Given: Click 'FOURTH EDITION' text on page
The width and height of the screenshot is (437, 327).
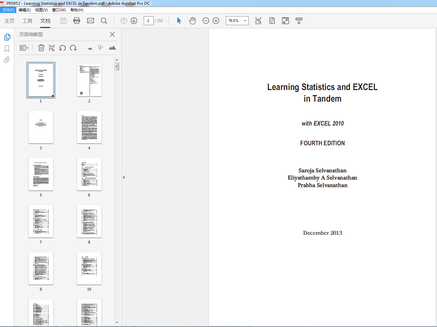Looking at the screenshot, I should pos(323,143).
